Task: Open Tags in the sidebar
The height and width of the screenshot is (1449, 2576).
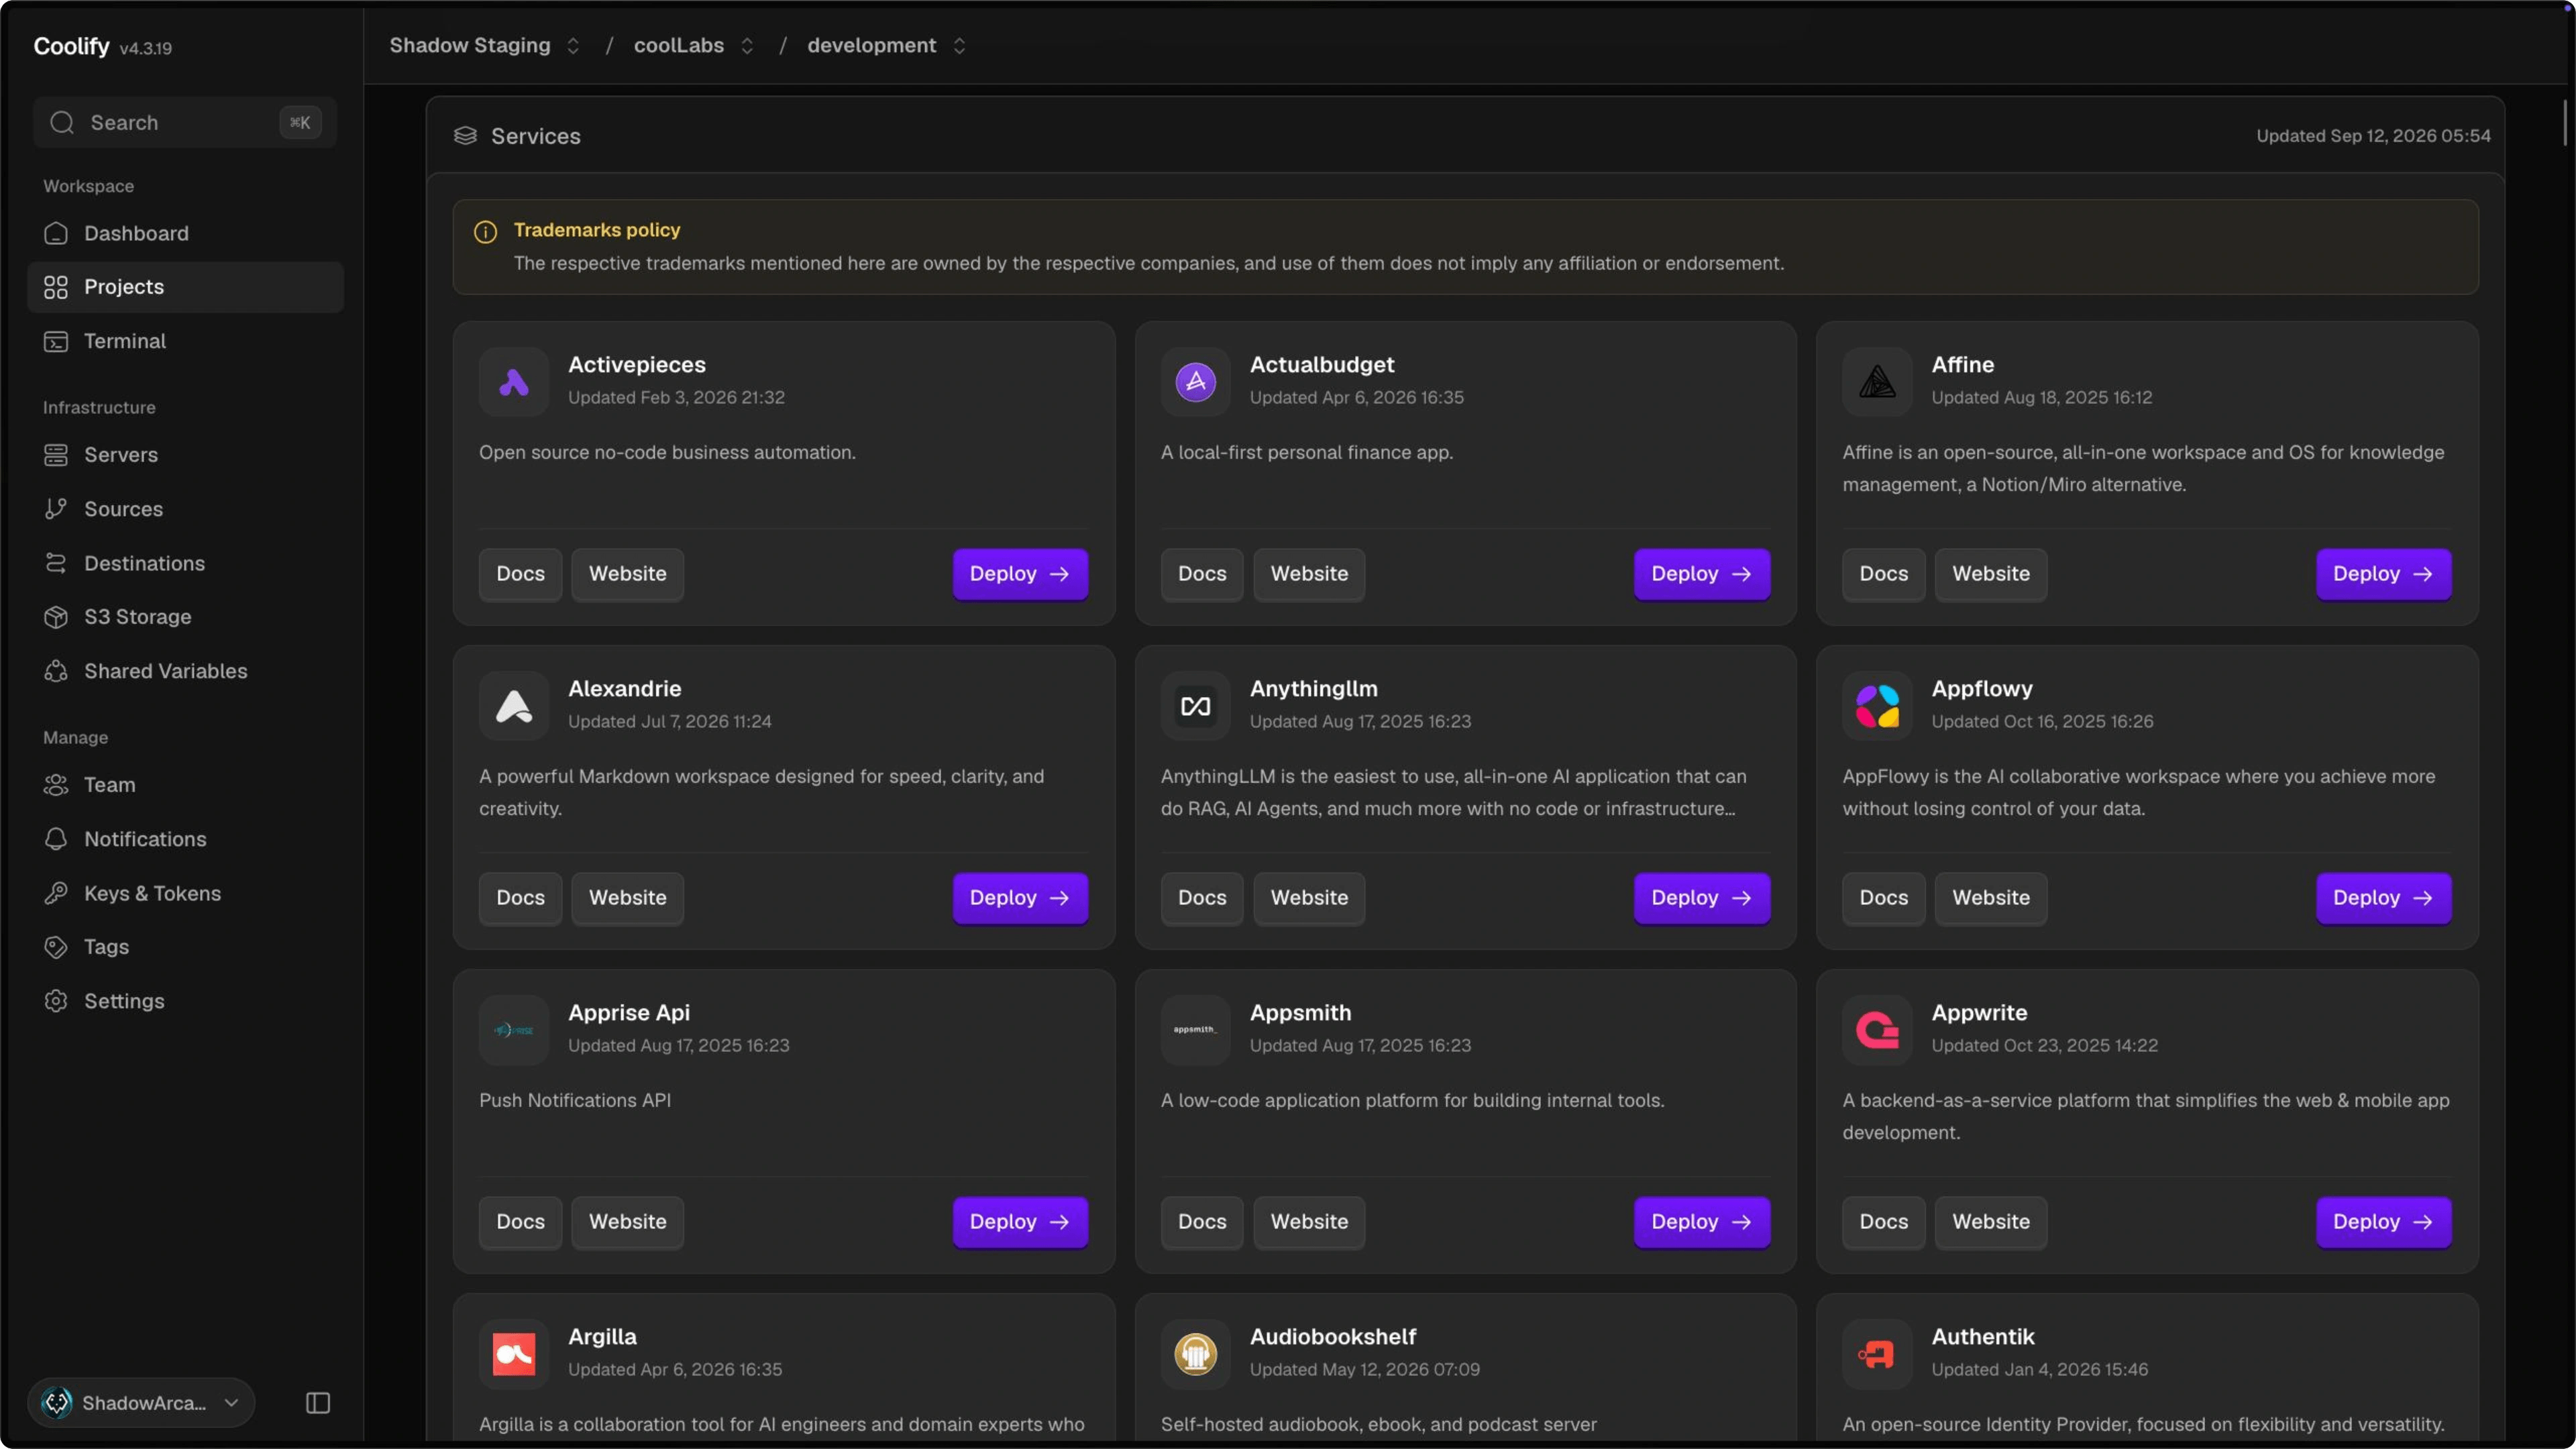Action: point(185,947)
